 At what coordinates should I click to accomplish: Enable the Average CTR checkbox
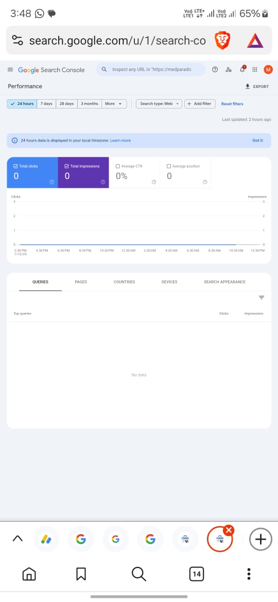(x=117, y=166)
